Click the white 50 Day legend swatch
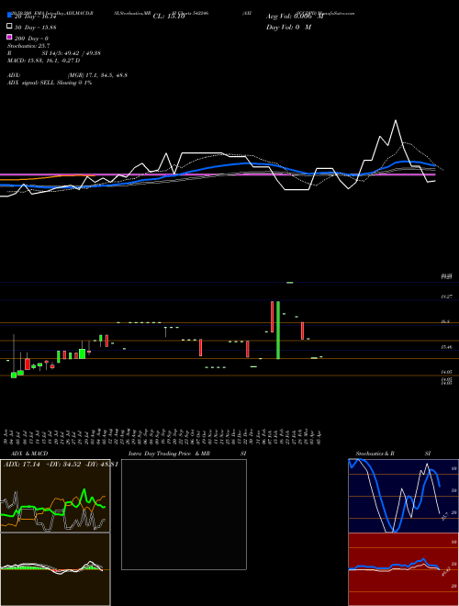 [9, 27]
